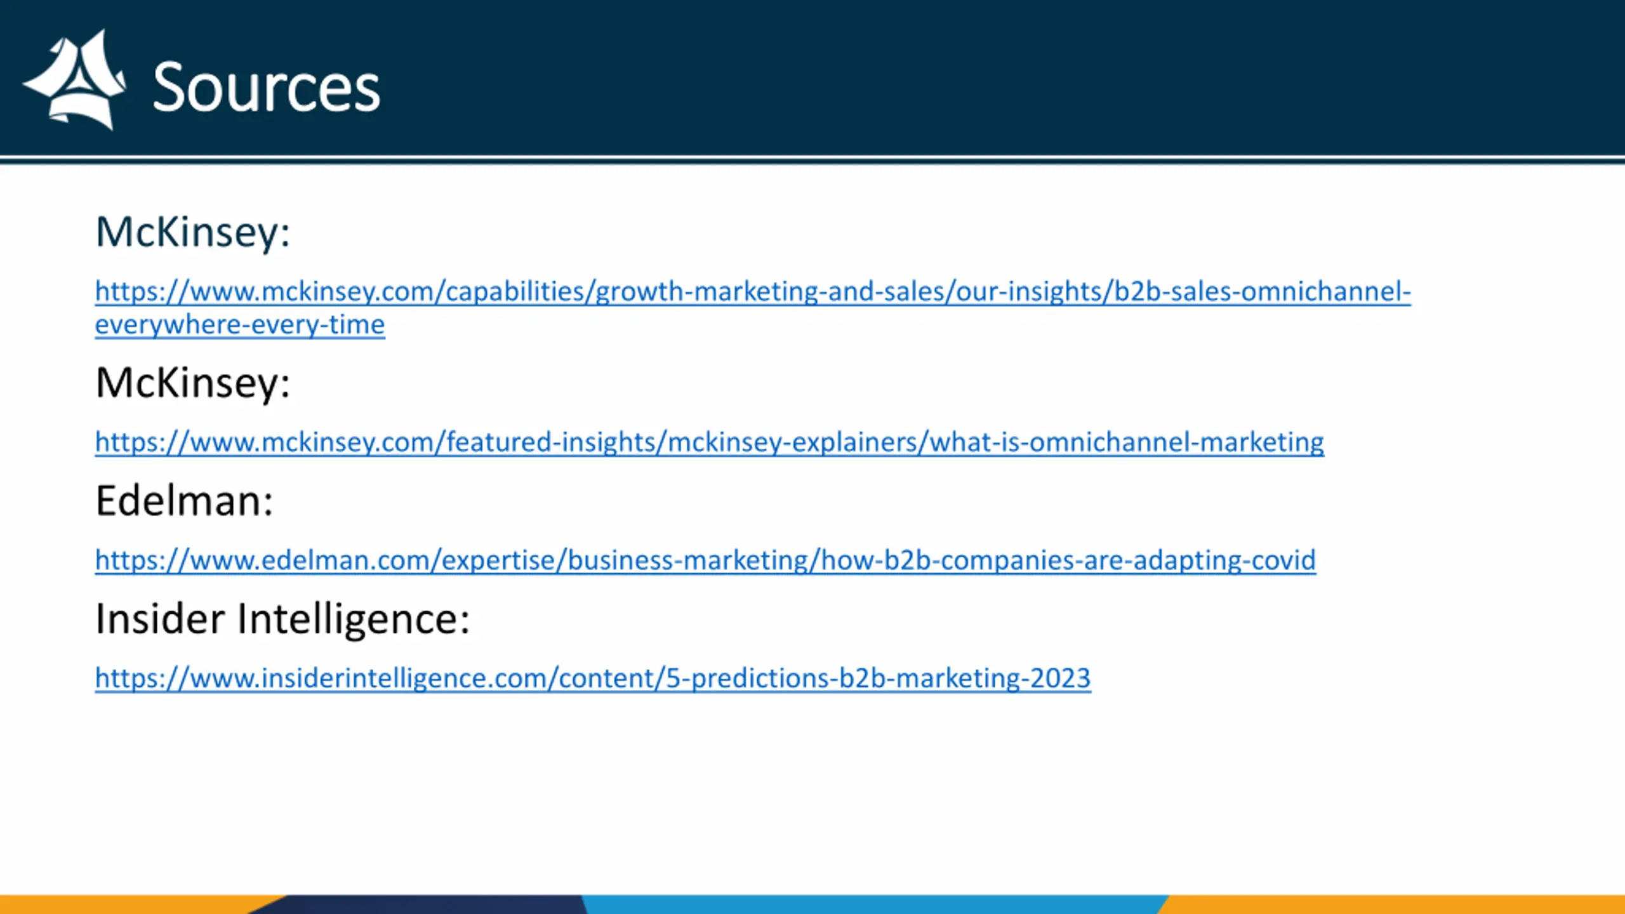Image resolution: width=1625 pixels, height=914 pixels.
Task: Open the McKinsey what-is-omnichannel-marketing link
Action: [709, 442]
